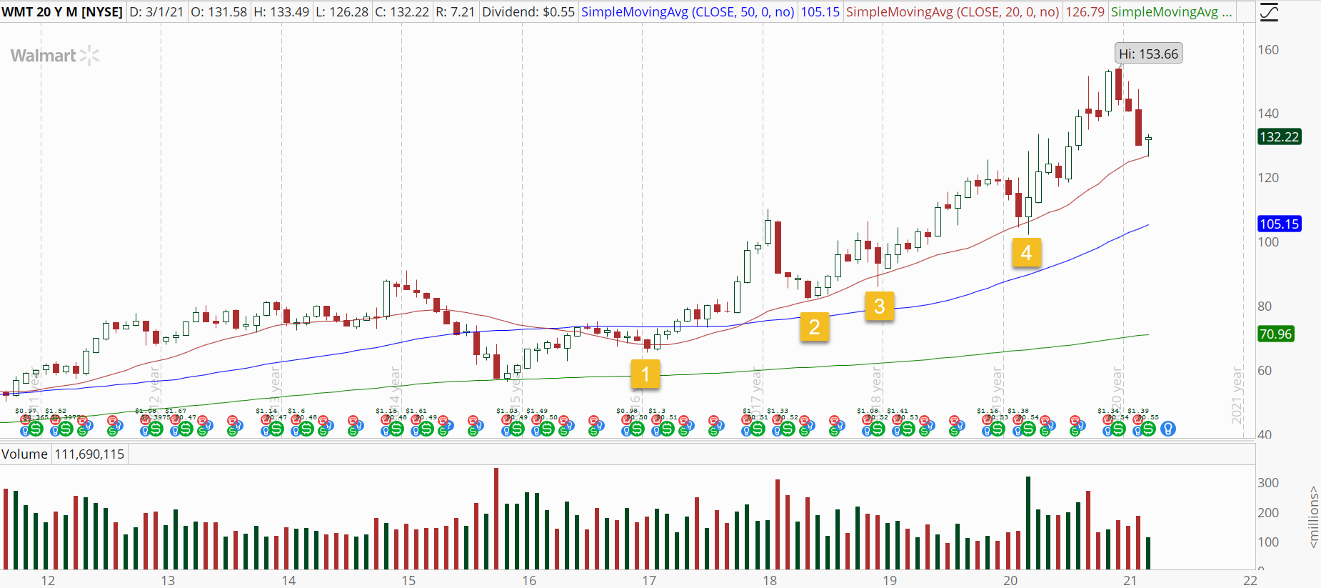Viewport: 1321px width, 588px height.
Task: Click the 160 price axis label
Action: point(1268,50)
